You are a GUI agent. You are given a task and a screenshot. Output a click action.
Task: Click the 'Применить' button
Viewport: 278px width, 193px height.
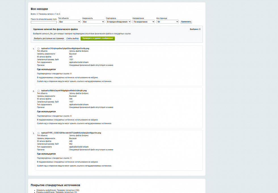pyautogui.click(x=186, y=22)
